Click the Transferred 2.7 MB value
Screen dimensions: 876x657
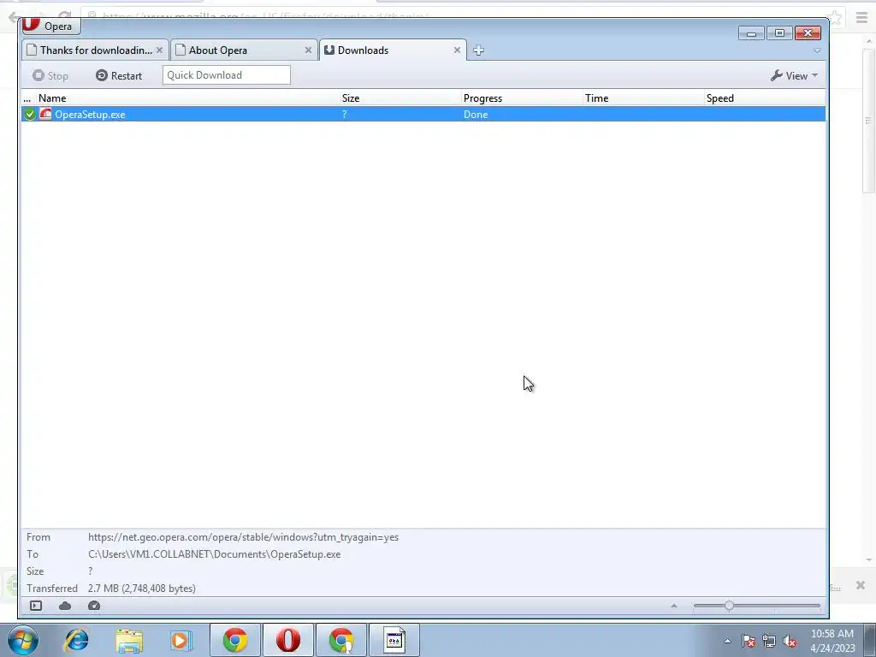pyautogui.click(x=141, y=589)
